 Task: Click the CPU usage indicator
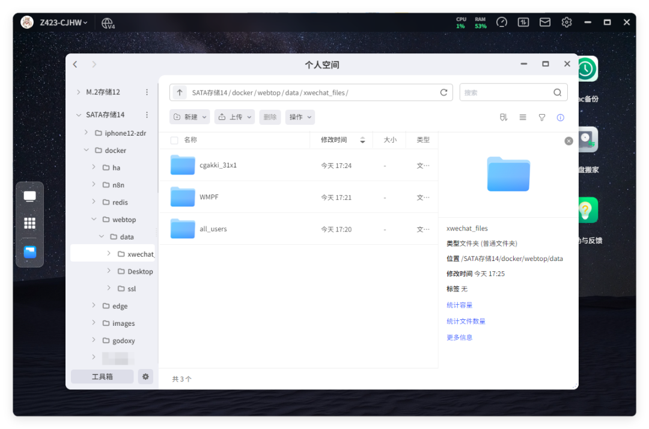[461, 23]
